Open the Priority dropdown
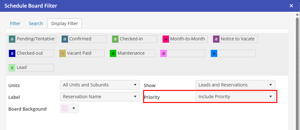The image size is (300, 130). pos(235,97)
